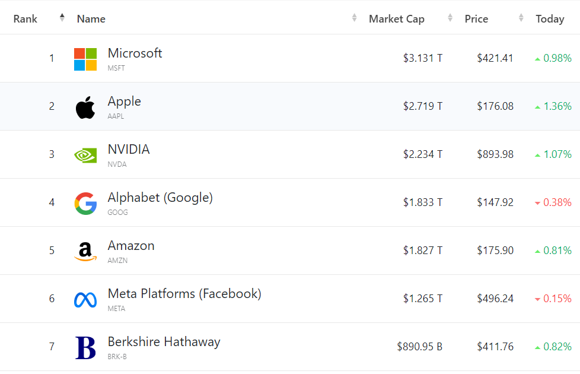Click the Market Cap column header
Screen dimensions: 580x374
[x=397, y=19]
